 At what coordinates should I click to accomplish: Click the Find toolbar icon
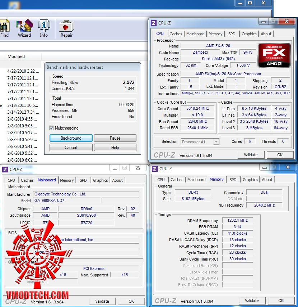pos(4,28)
